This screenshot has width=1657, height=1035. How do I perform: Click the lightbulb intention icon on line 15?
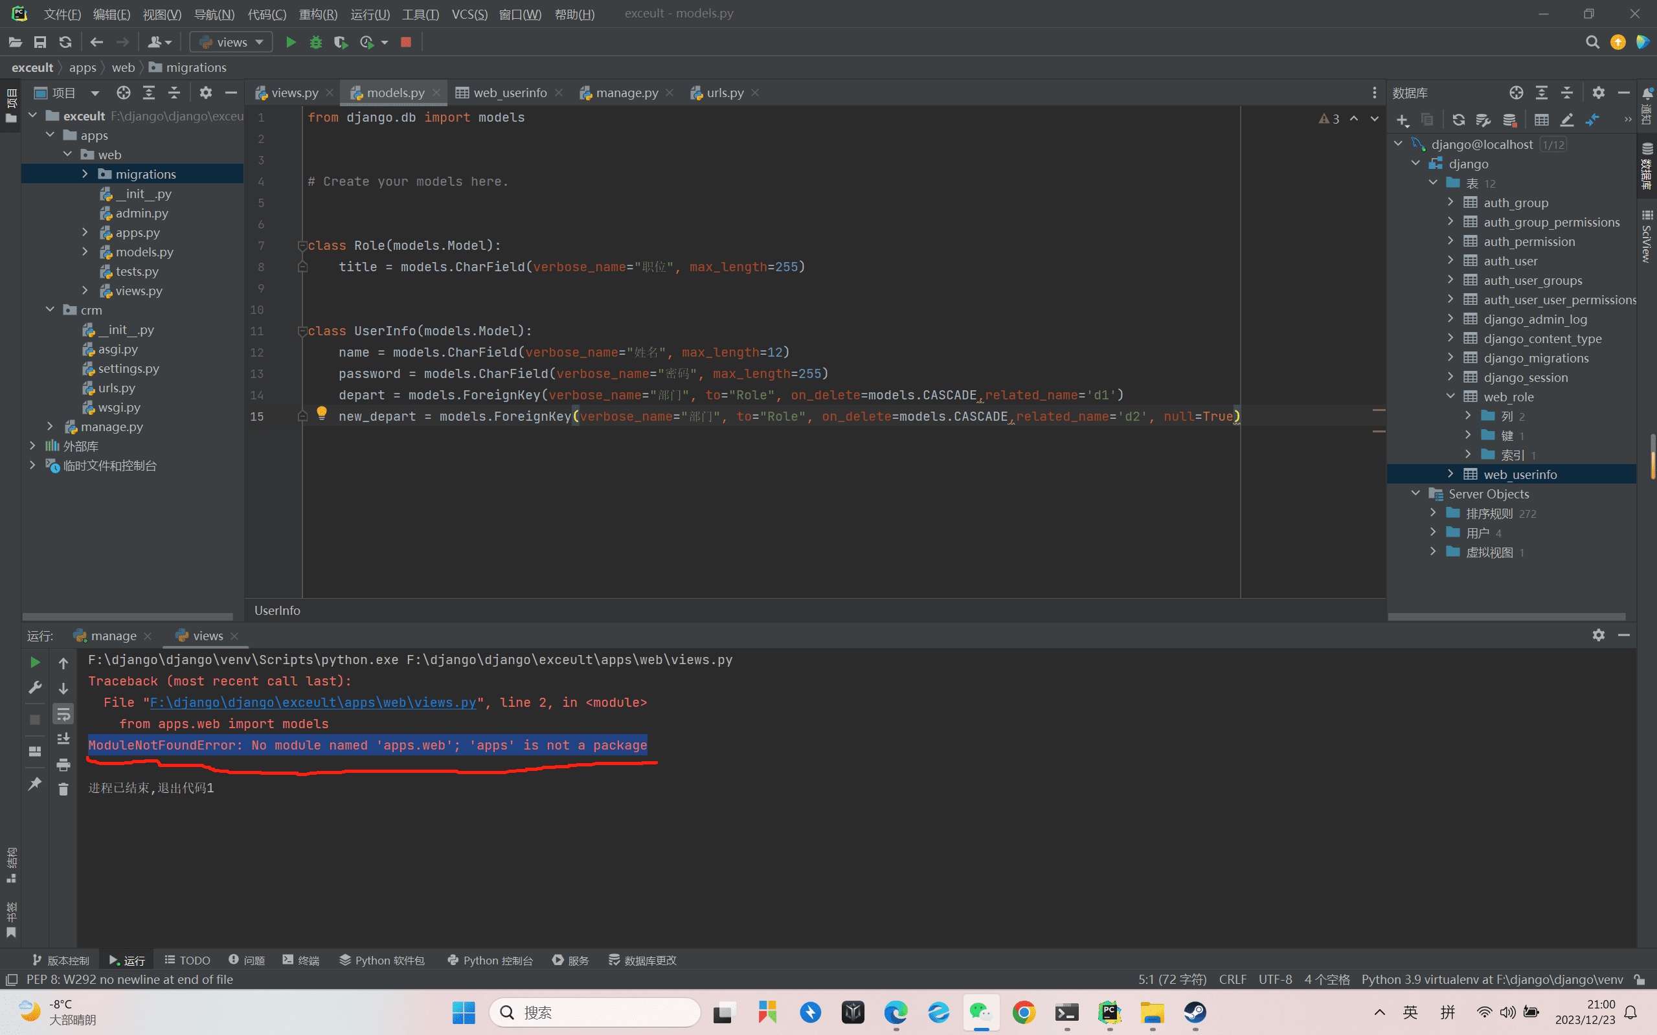pyautogui.click(x=322, y=413)
